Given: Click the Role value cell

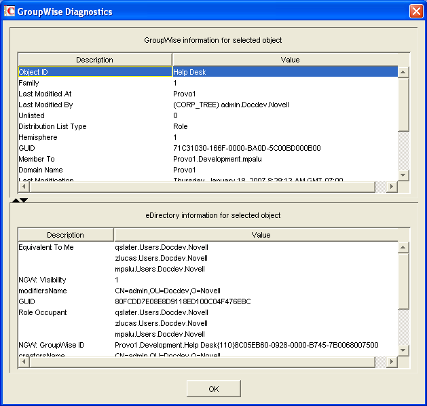Looking at the screenshot, I should pos(181,126).
